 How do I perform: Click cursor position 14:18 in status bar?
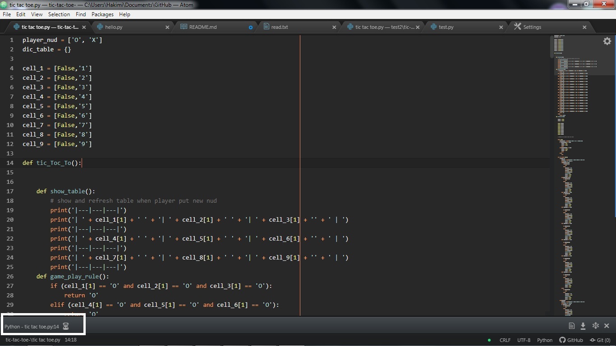70,340
